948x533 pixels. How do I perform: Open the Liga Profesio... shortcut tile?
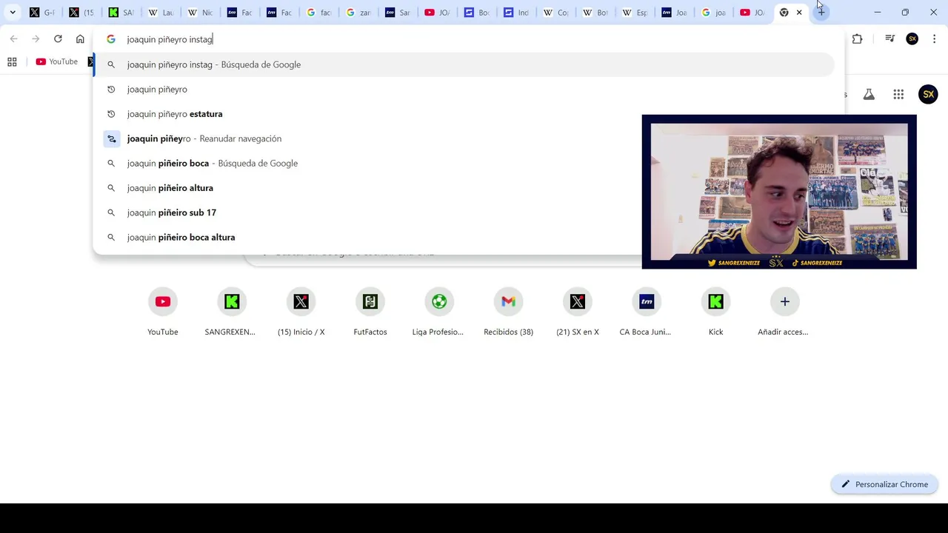coord(438,313)
